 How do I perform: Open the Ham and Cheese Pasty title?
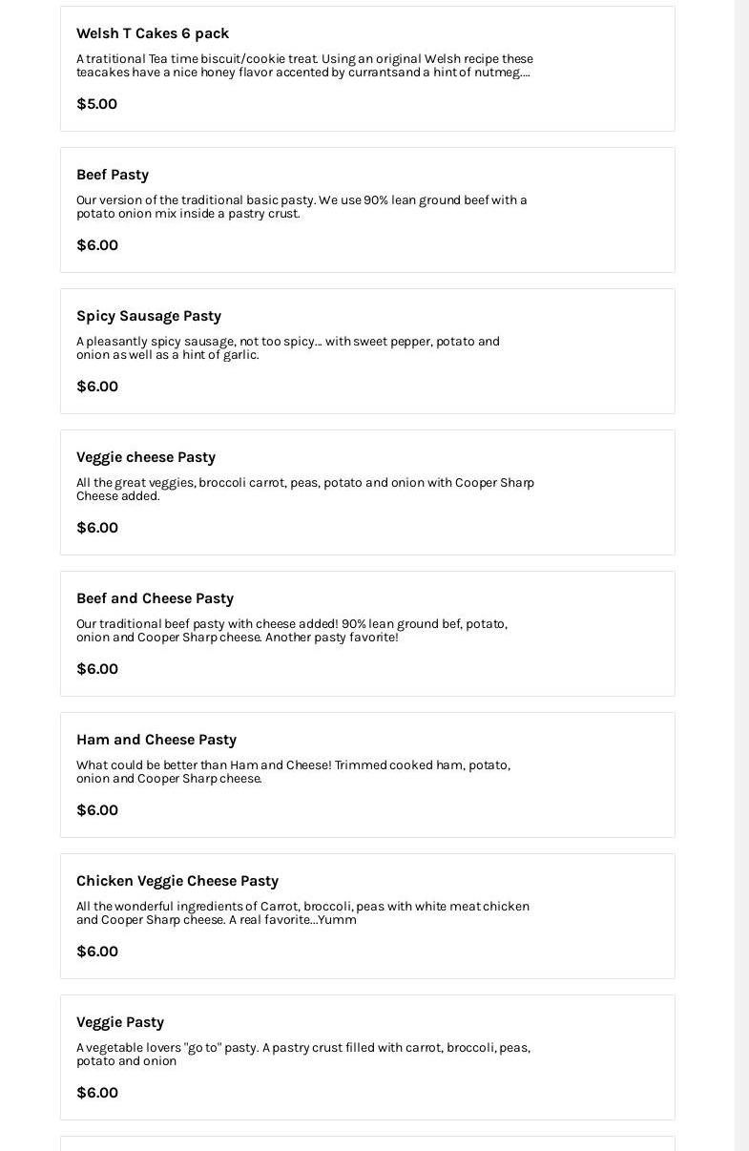[x=156, y=740]
